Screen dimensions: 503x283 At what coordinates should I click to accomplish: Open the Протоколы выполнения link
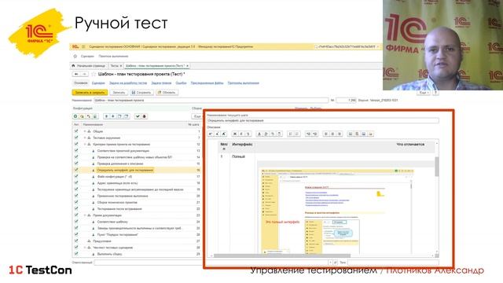tap(243, 83)
